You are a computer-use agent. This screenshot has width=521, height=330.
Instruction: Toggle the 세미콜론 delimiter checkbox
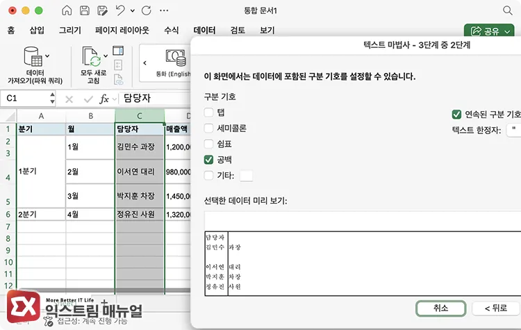coord(208,128)
